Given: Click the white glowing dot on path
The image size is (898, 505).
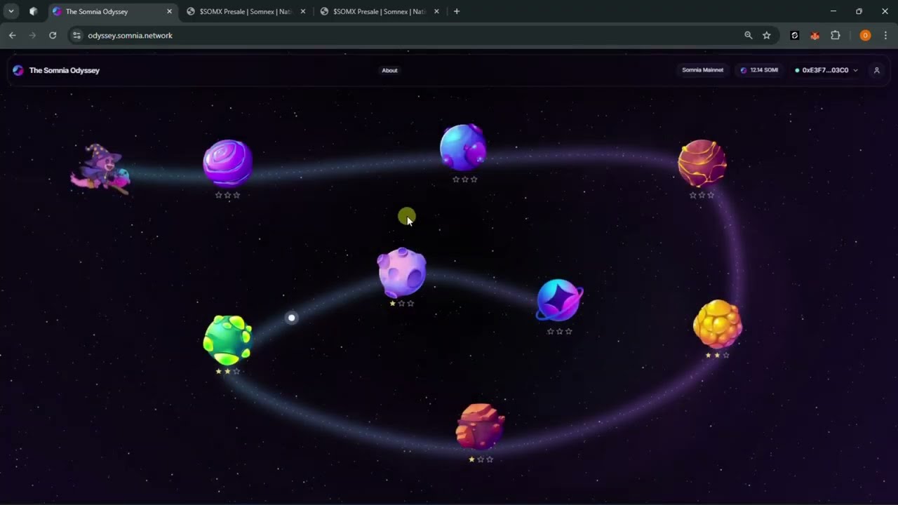Looking at the screenshot, I should [292, 318].
